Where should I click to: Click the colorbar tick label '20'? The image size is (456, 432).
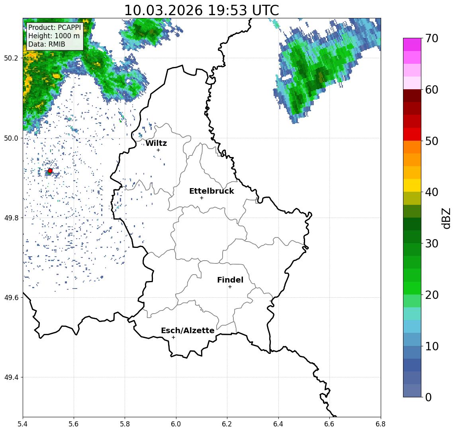(x=432, y=295)
